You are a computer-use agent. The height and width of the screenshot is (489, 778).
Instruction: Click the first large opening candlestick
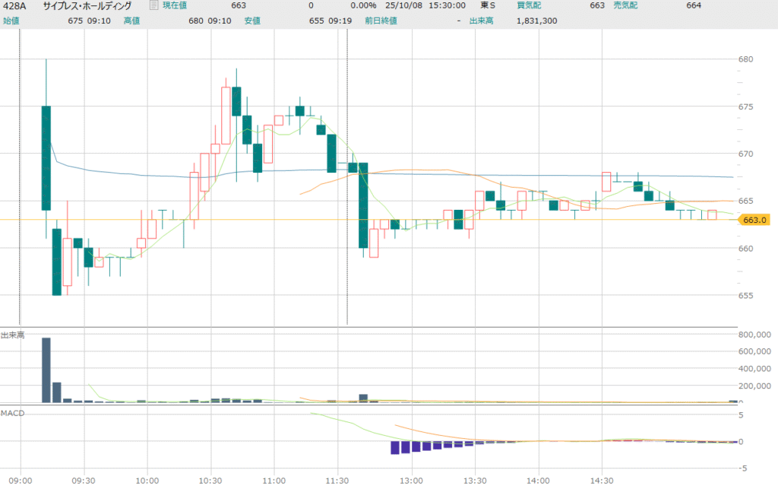(x=46, y=157)
